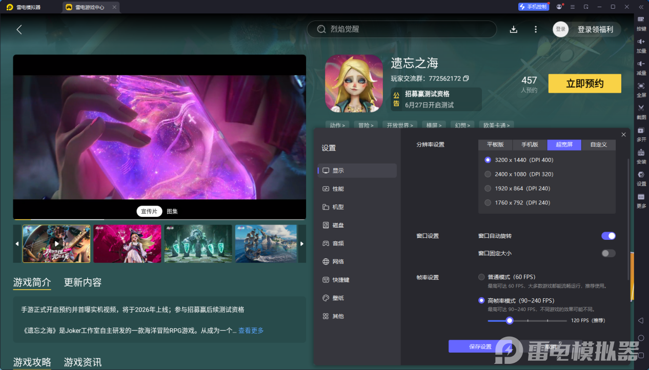Switch to 手机版 resolution tab
The image size is (649, 370).
coord(530,145)
